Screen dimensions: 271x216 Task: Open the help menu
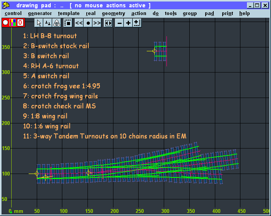tap(245, 13)
